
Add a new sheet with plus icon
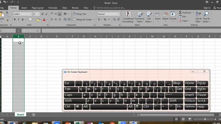(33, 115)
